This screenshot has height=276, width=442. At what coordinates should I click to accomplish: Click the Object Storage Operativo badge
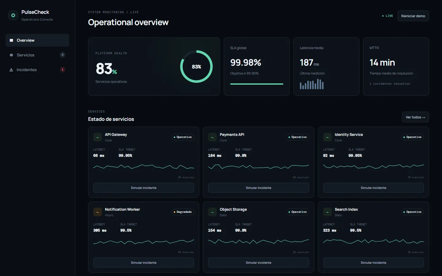[297, 212]
